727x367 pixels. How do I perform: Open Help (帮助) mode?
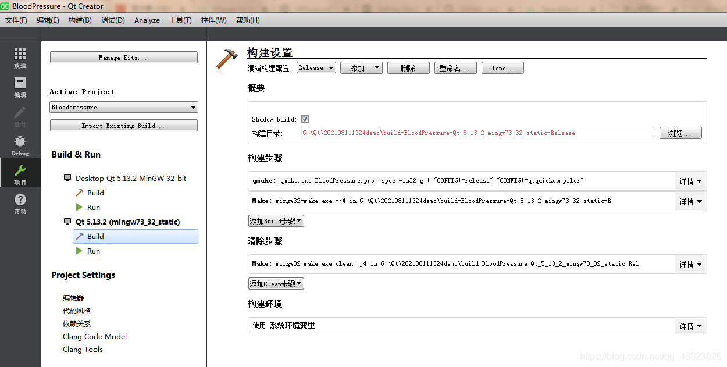tap(20, 203)
